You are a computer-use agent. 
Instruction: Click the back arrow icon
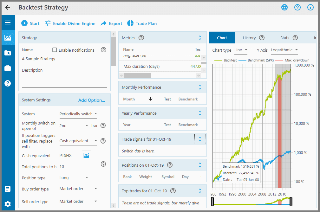8,8
